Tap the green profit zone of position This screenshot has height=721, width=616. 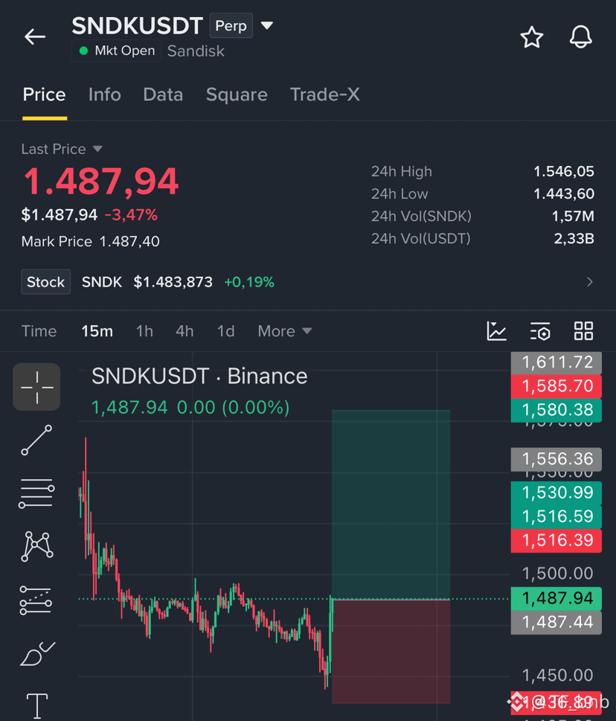coord(391,504)
